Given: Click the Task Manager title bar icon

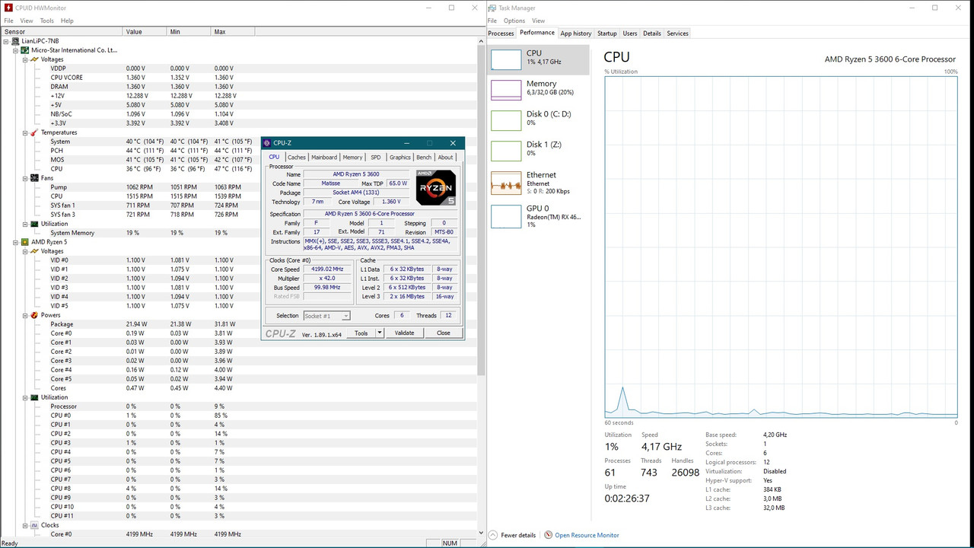Looking at the screenshot, I should pos(493,8).
